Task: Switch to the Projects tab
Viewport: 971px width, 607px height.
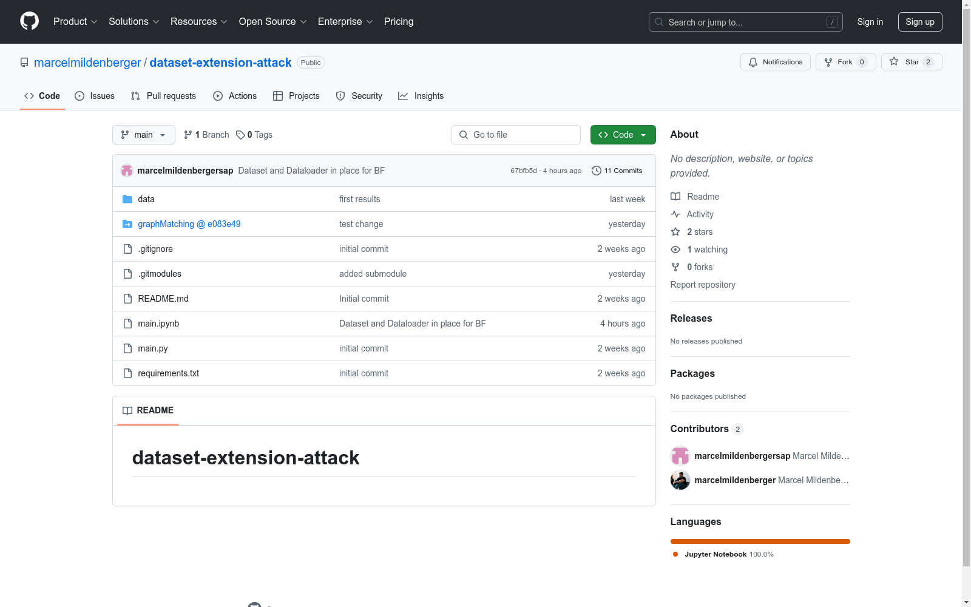Action: (x=296, y=96)
